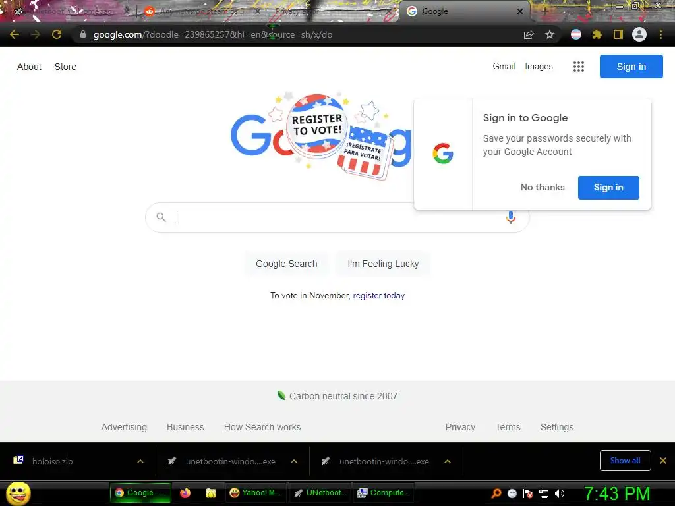The height and width of the screenshot is (506, 675).
Task: Click the face icon in the system tray
Action: [x=512, y=493]
